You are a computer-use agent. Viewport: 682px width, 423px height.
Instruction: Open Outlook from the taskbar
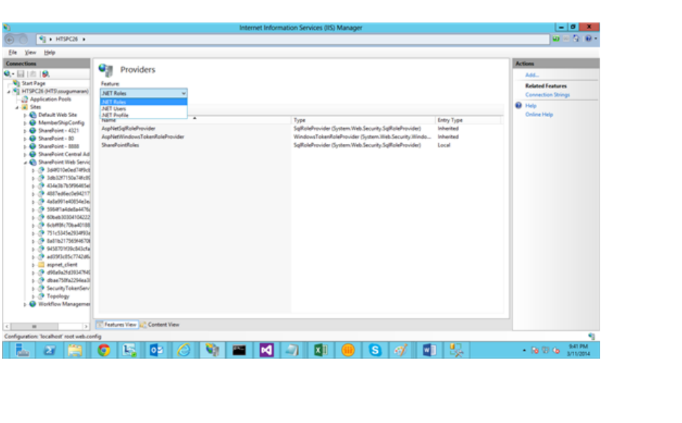156,350
